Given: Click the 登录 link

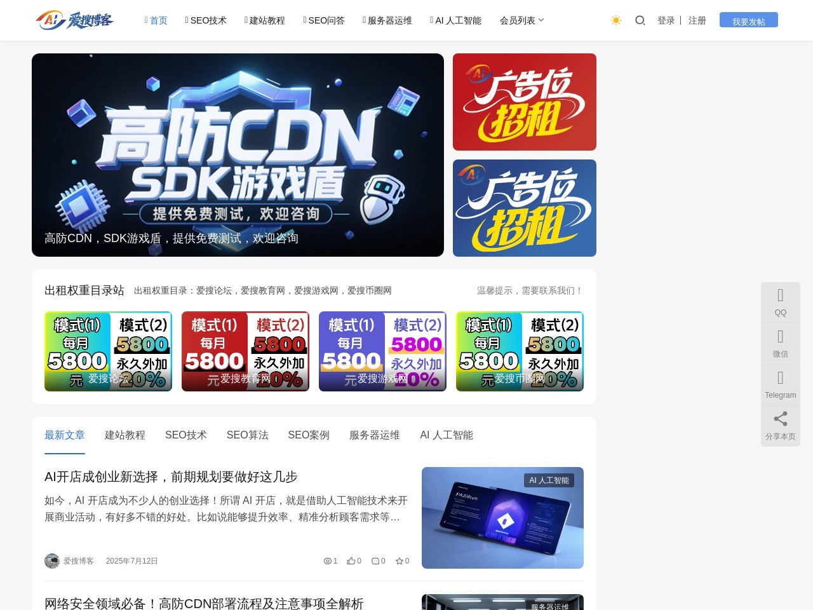Looking at the screenshot, I should (x=666, y=20).
